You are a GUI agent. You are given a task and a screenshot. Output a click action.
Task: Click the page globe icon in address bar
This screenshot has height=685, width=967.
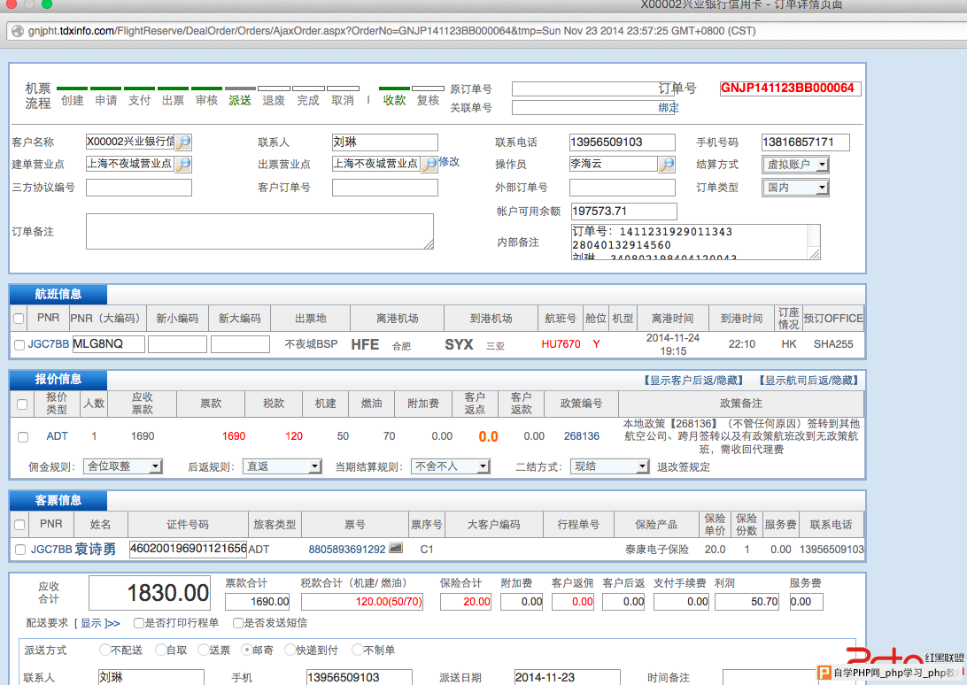(x=18, y=31)
